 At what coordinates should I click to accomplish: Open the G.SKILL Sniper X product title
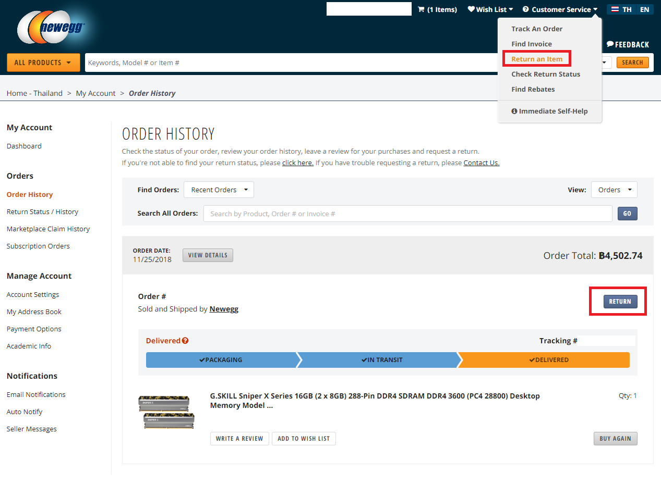tap(375, 401)
